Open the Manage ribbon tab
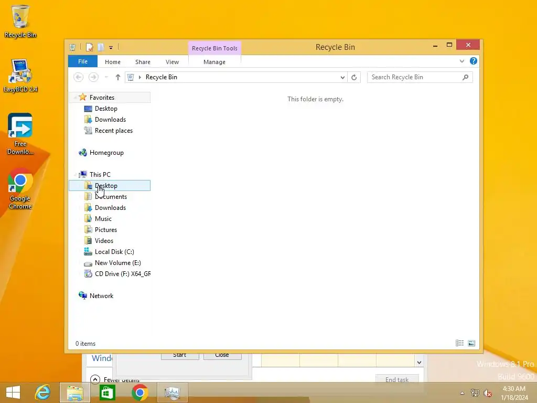 [x=214, y=62]
